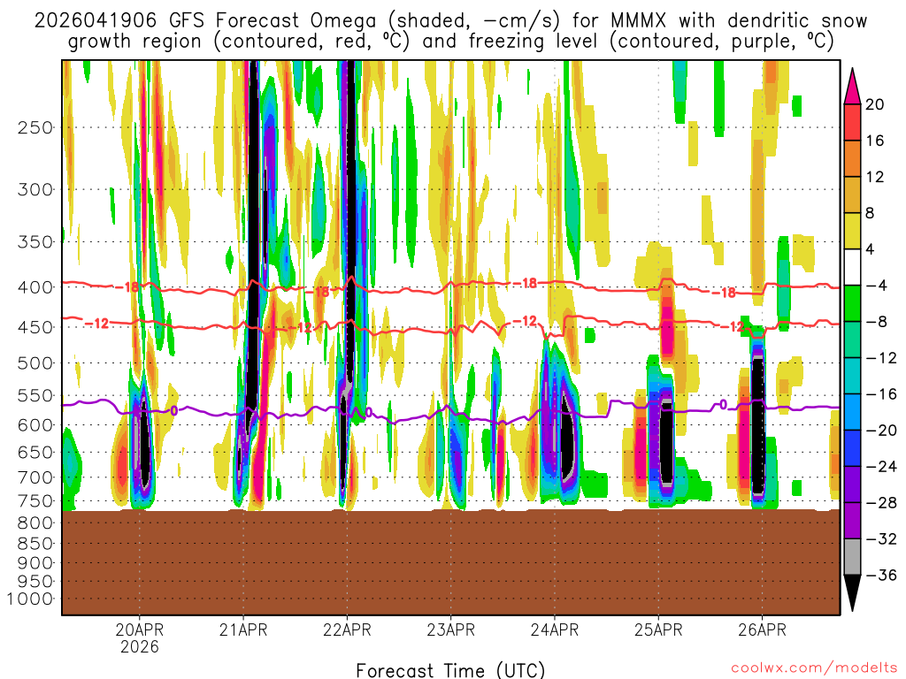Click the black downward arrow below colorbar
Image resolution: width=906 pixels, height=679 pixels.
(x=853, y=593)
